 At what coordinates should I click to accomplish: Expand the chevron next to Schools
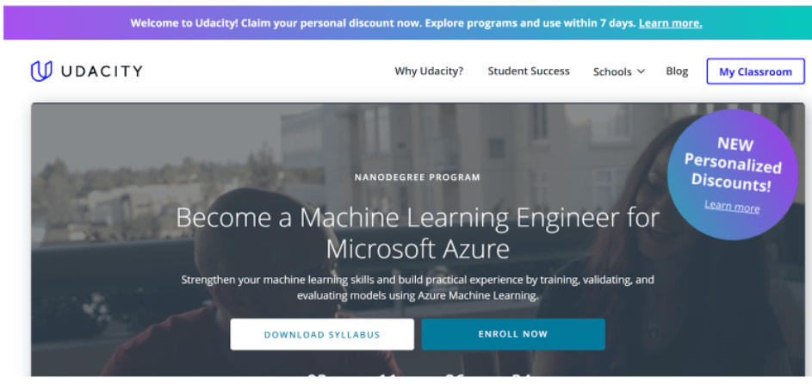point(641,71)
